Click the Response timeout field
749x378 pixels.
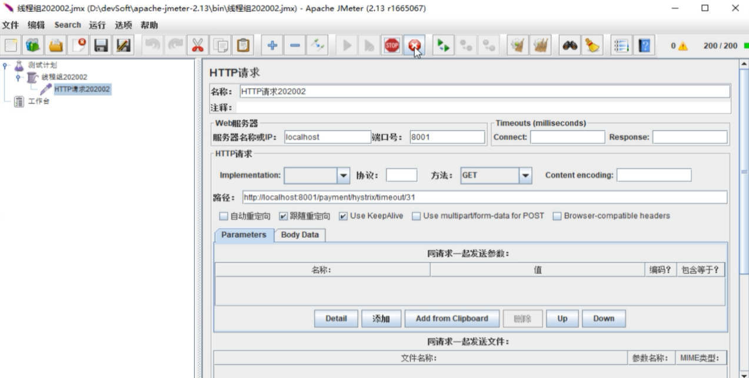[x=690, y=137]
